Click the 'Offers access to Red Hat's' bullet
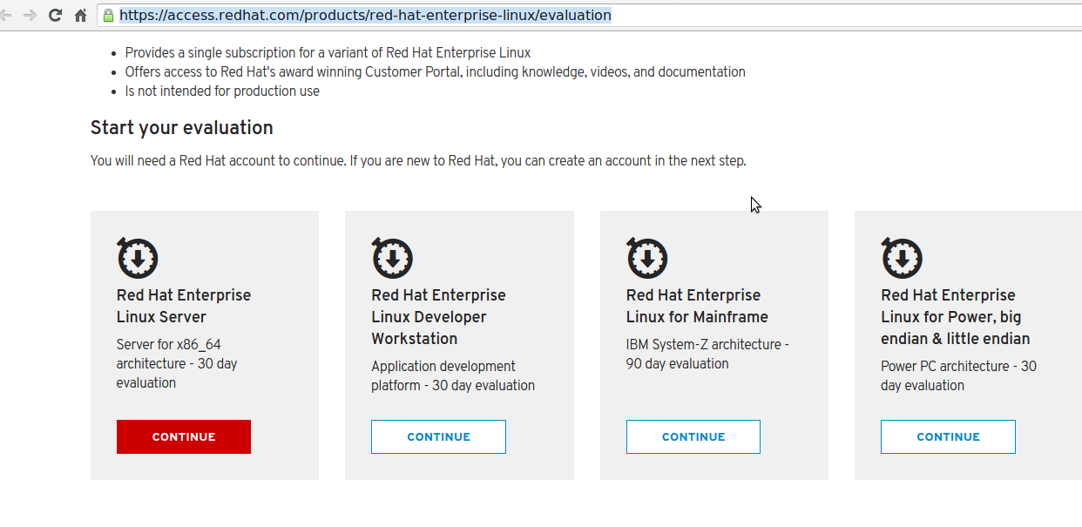Screen dimensions: 1082x527 point(436,72)
